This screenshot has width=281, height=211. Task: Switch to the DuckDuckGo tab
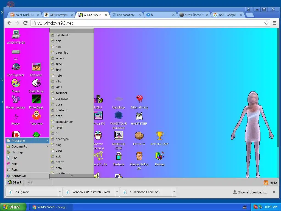(x=24, y=15)
